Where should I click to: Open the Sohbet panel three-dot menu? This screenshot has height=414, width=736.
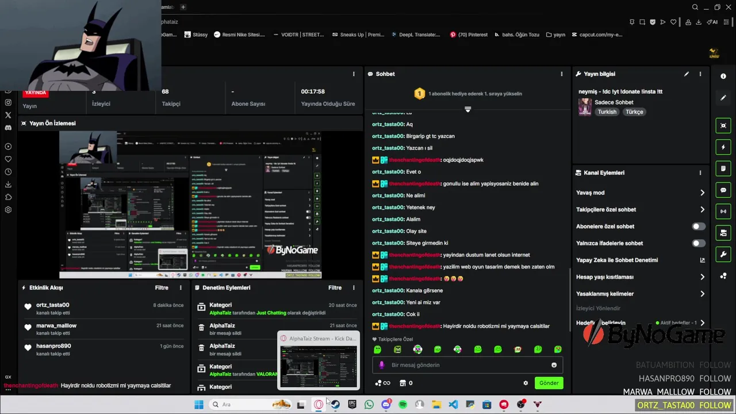pos(561,74)
